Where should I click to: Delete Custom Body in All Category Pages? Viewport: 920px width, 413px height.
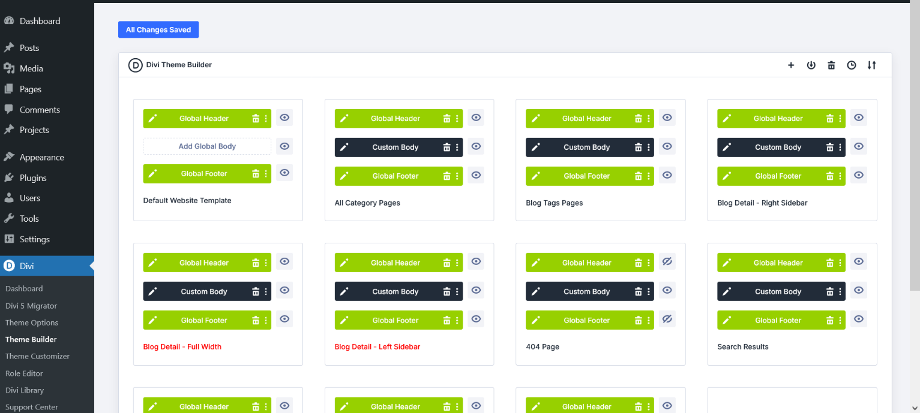click(x=447, y=147)
